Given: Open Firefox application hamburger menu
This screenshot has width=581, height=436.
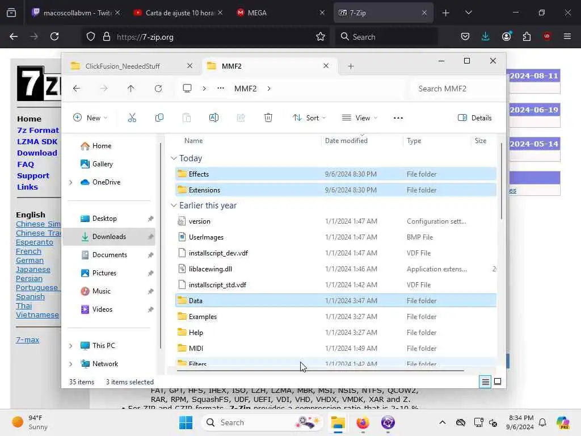Looking at the screenshot, I should point(567,36).
